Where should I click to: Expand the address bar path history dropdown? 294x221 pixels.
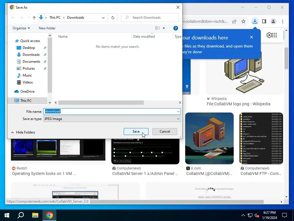[x=103, y=18]
